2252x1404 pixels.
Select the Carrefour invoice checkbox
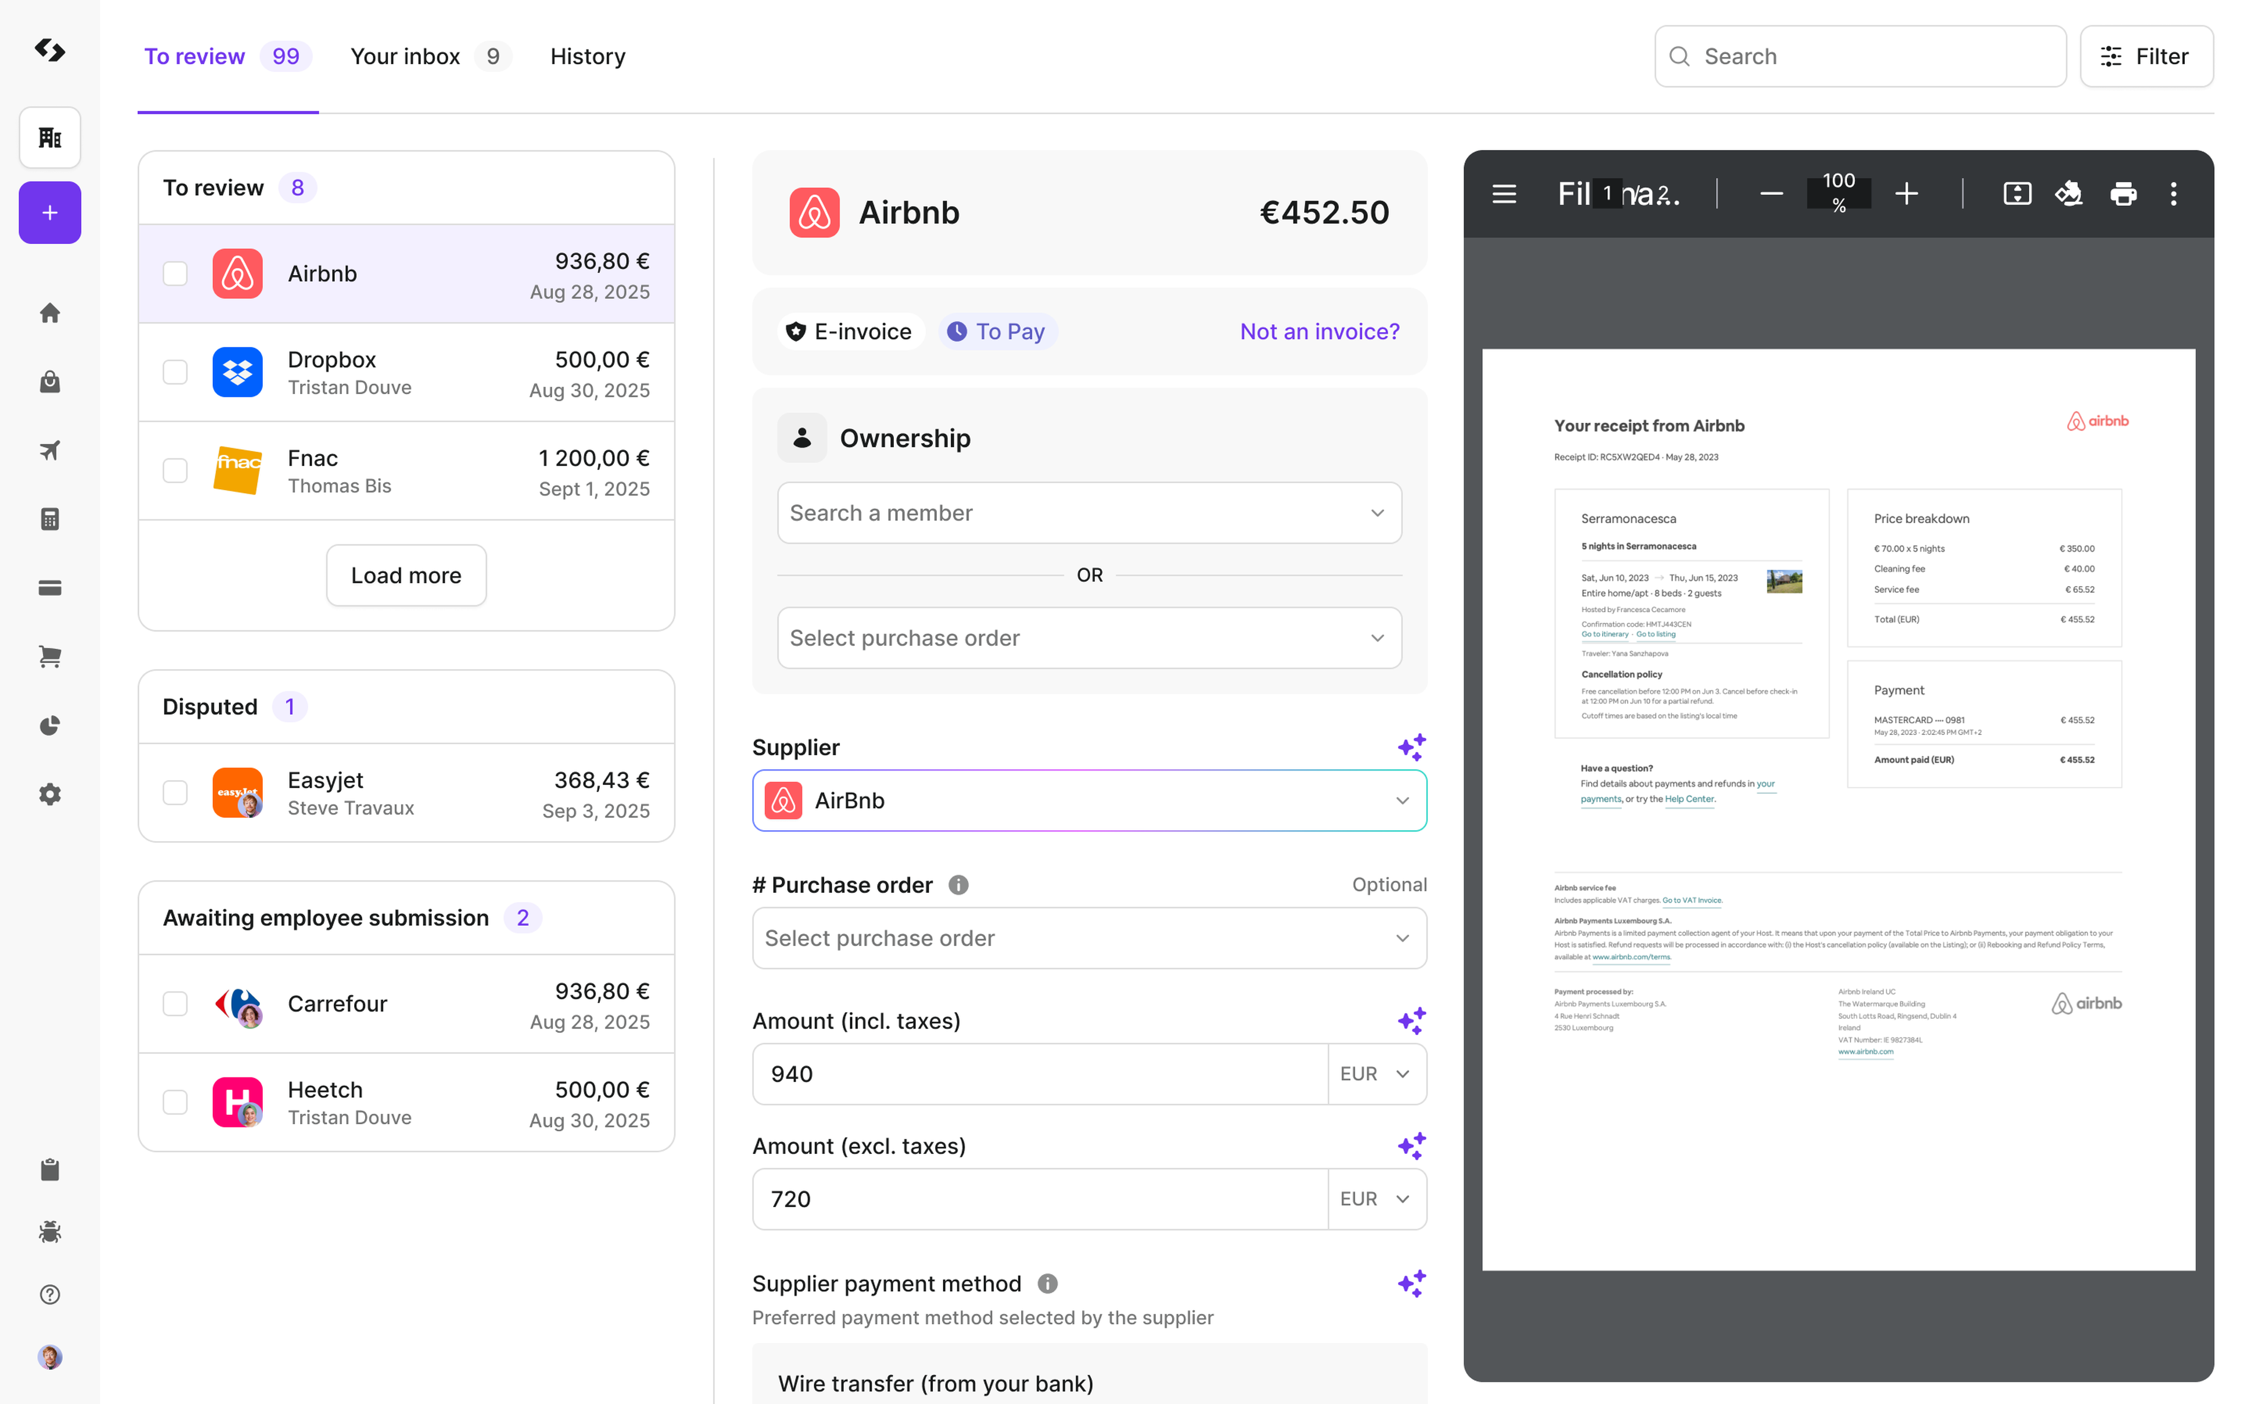click(175, 1004)
